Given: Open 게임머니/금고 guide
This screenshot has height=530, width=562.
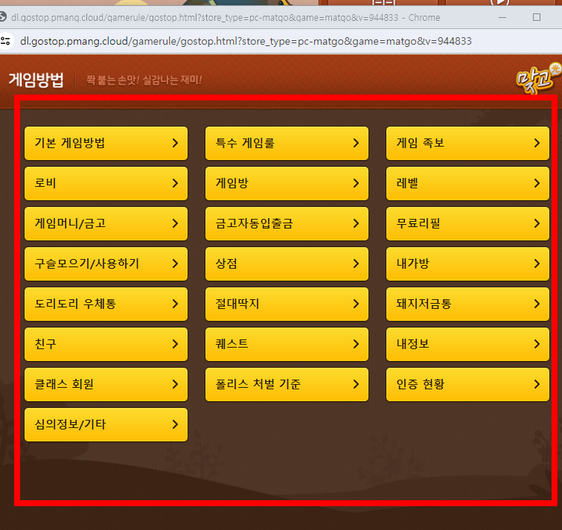Looking at the screenshot, I should click(106, 223).
